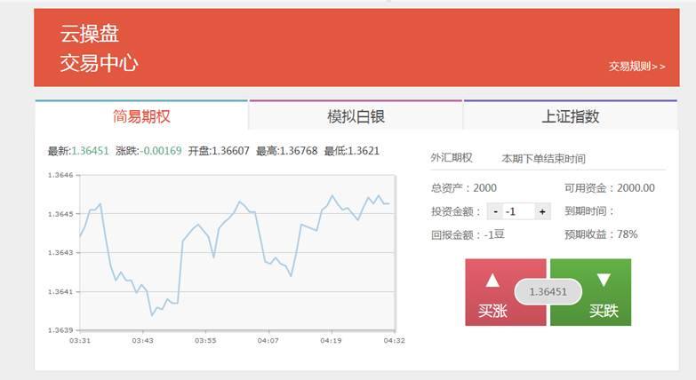Click the 外汇期权 section label

(x=452, y=158)
